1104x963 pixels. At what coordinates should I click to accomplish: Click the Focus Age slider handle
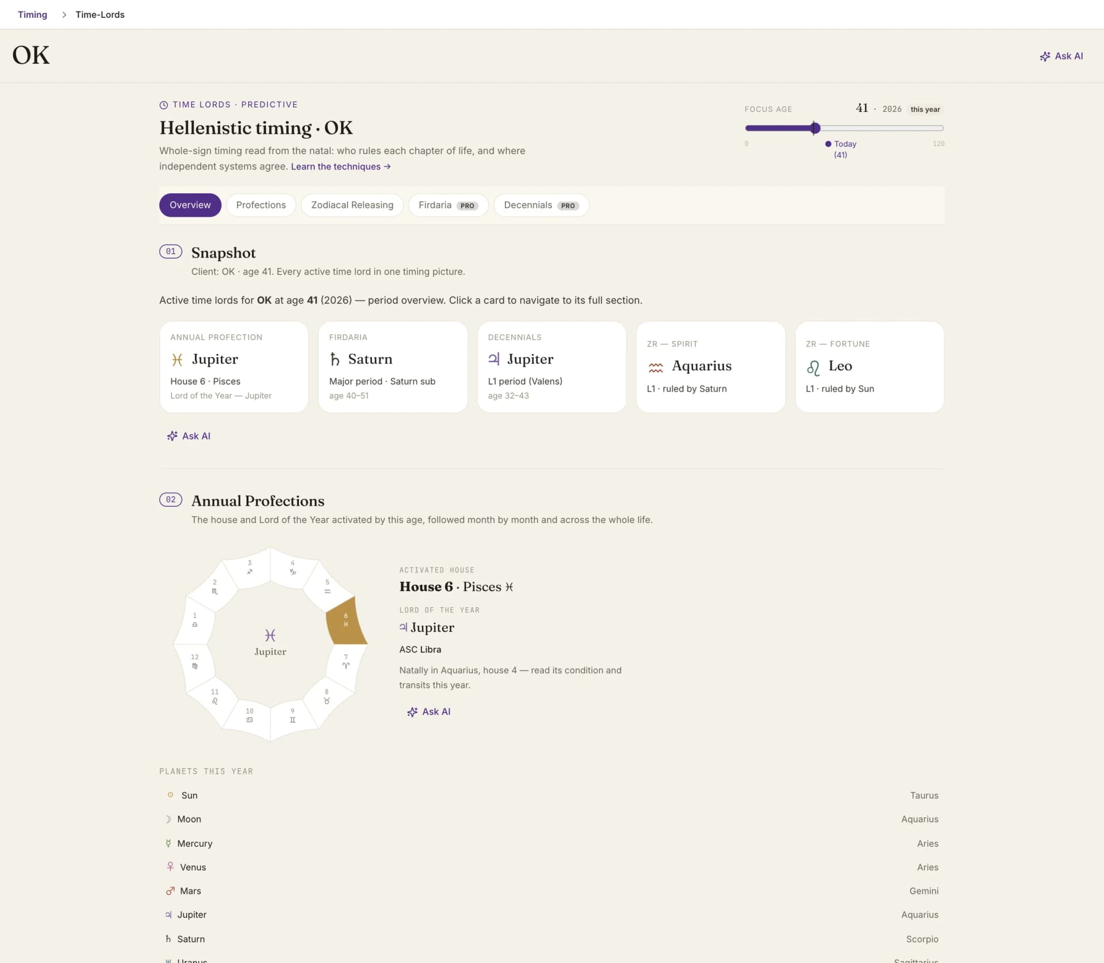tap(815, 128)
